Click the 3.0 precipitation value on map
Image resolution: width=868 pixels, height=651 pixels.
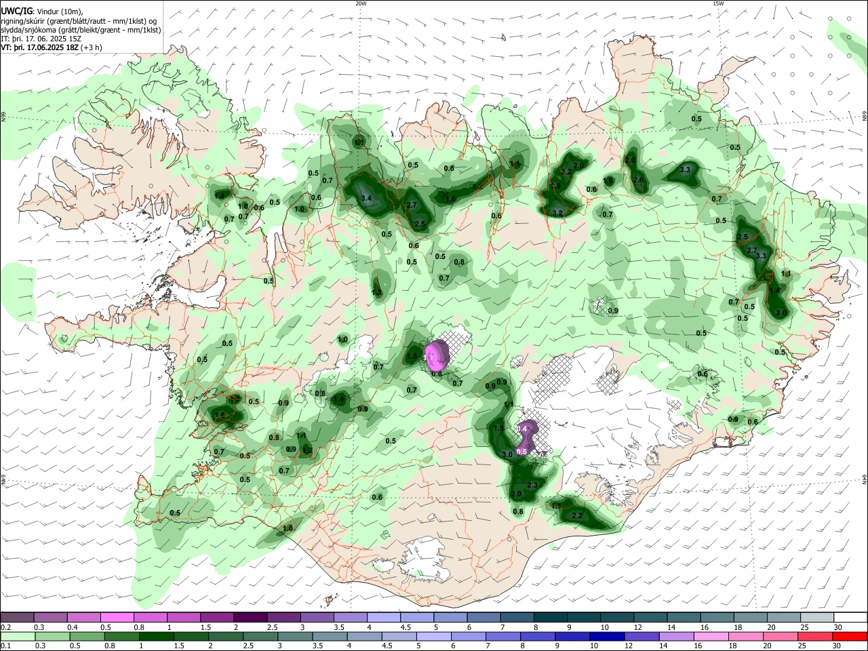(507, 454)
